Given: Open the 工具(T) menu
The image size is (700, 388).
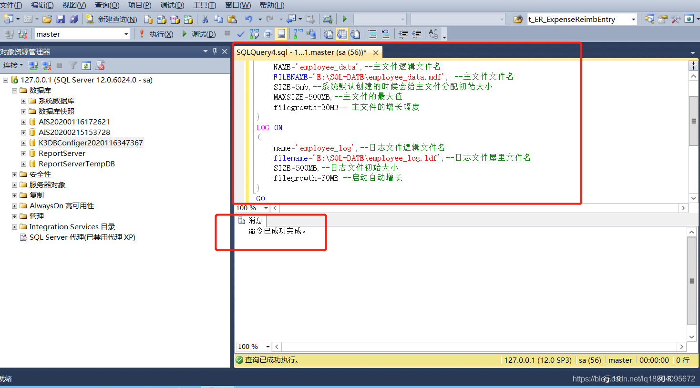Looking at the screenshot, I should (204, 5).
